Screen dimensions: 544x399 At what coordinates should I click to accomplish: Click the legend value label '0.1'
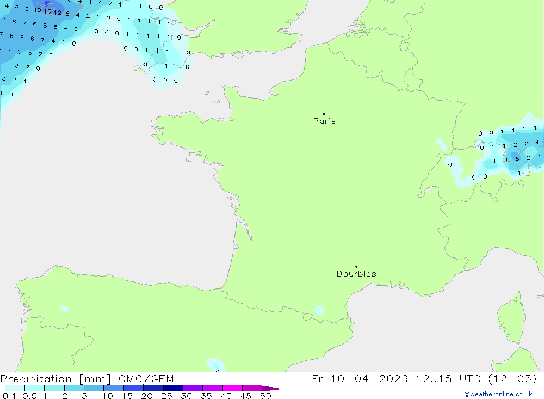coord(9,396)
